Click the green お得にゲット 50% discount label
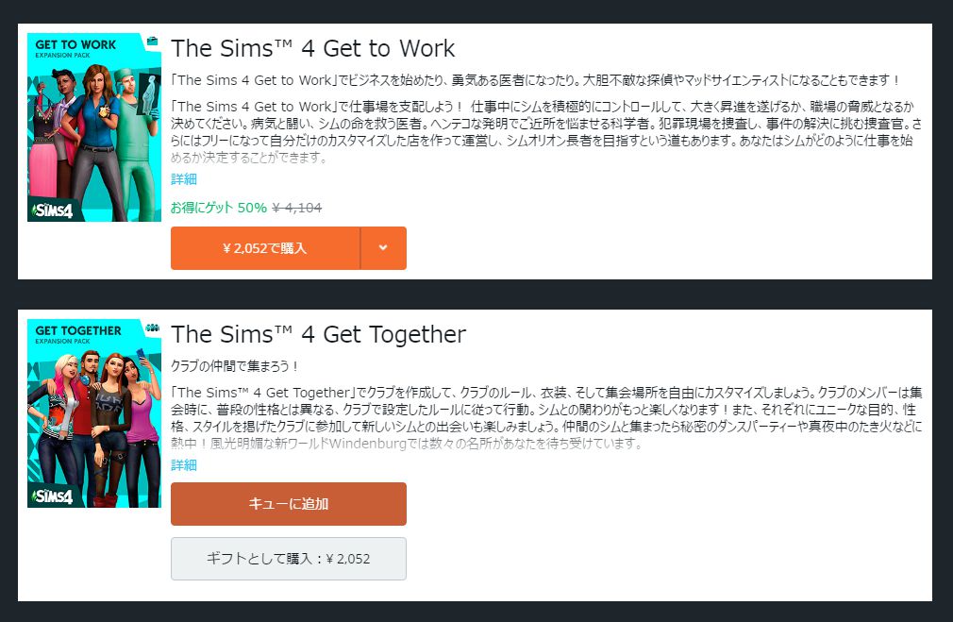The width and height of the screenshot is (953, 622). click(219, 208)
